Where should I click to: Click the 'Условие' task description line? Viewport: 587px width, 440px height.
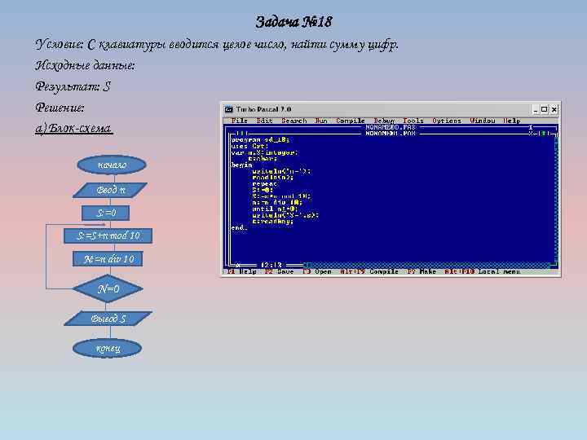click(217, 45)
